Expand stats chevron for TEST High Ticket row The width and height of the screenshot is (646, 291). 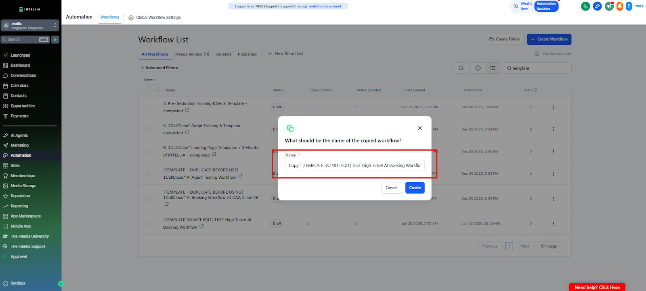point(531,223)
